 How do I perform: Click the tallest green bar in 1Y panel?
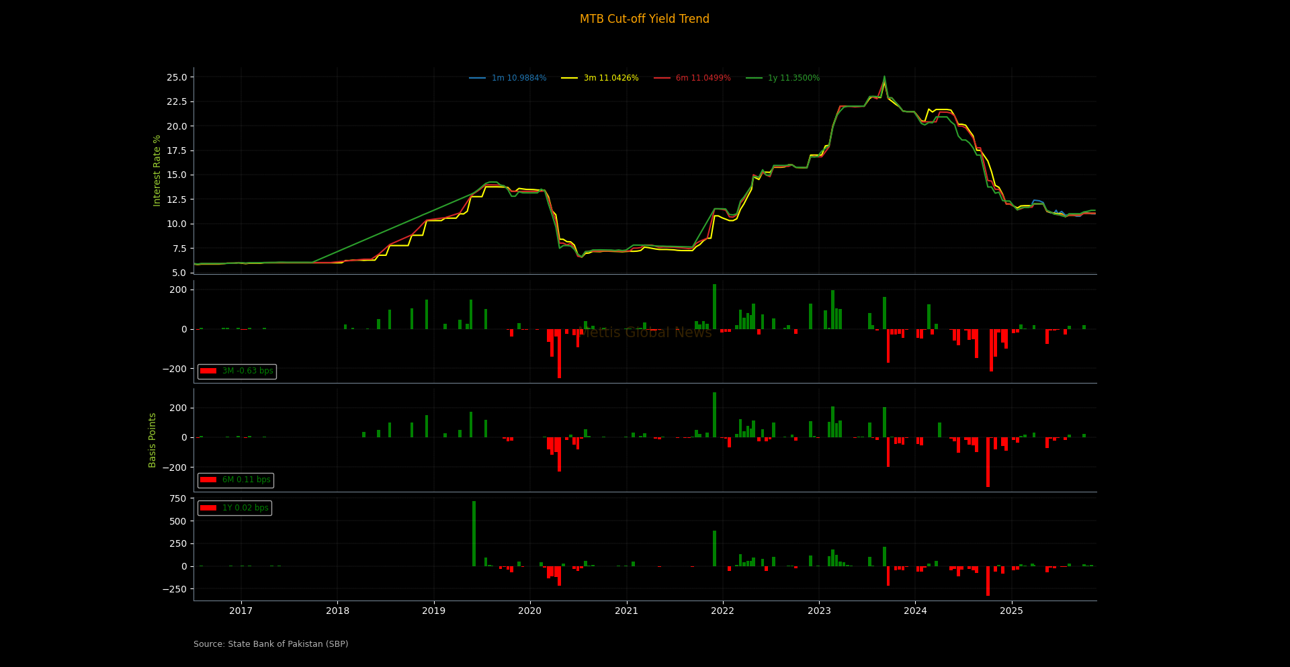[474, 533]
